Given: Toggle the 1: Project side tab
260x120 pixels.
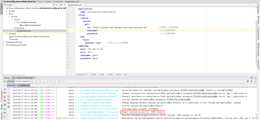Looking at the screenshot, I should 2,10.
